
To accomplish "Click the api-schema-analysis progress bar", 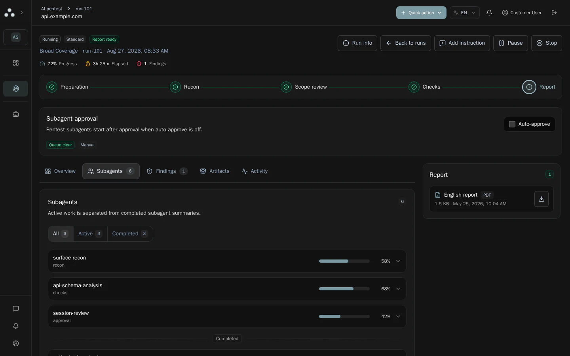I will [x=344, y=289].
